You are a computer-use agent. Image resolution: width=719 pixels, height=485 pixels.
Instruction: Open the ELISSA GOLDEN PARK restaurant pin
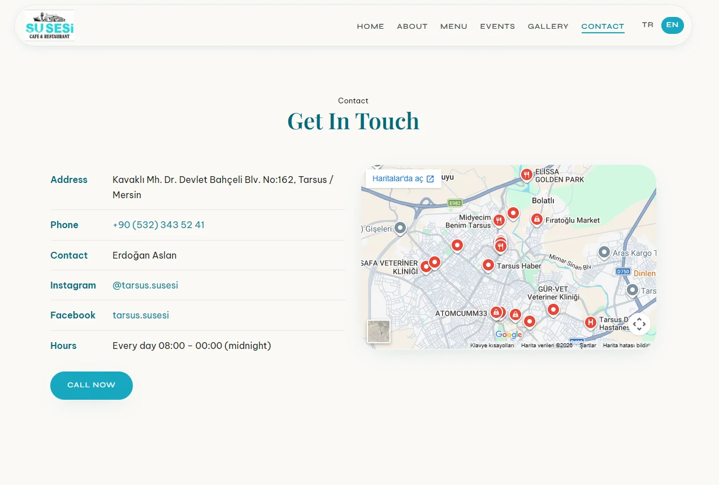(526, 175)
